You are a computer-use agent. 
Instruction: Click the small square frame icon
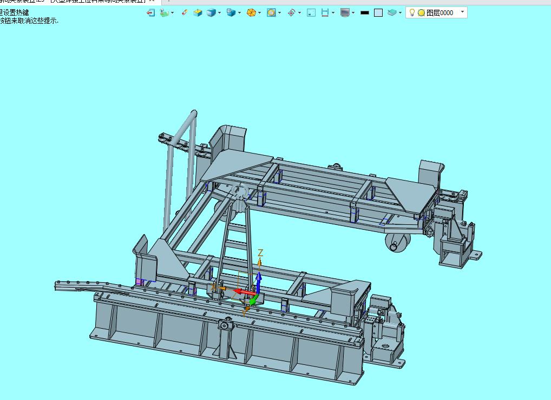coord(311,13)
